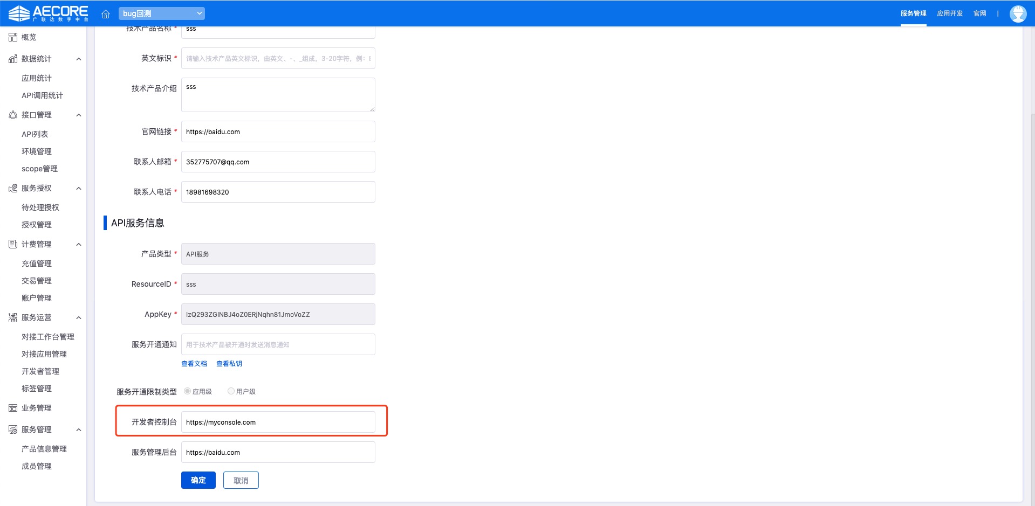The width and height of the screenshot is (1035, 506).
Task: Click the 计费管理 sidebar icon
Action: (13, 244)
